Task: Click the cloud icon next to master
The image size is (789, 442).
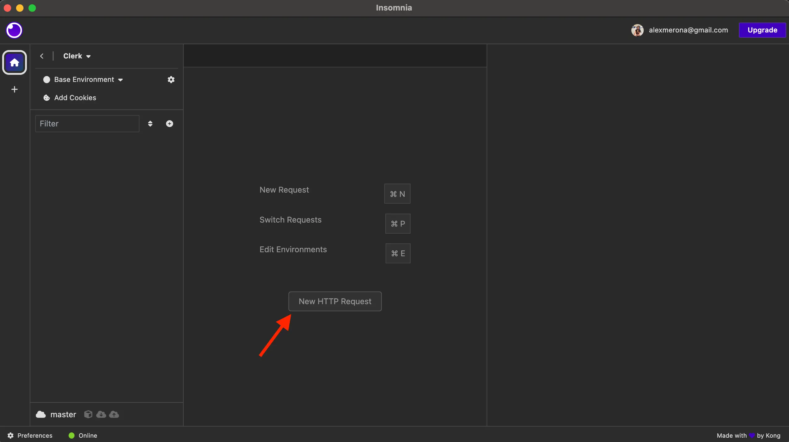Action: click(x=41, y=414)
